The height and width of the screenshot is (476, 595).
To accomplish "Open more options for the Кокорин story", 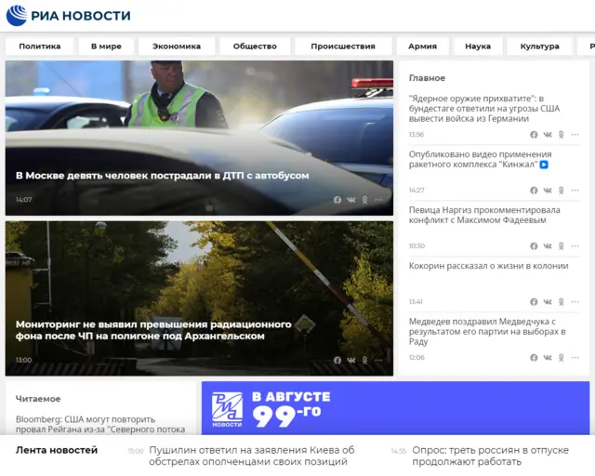I will [575, 302].
